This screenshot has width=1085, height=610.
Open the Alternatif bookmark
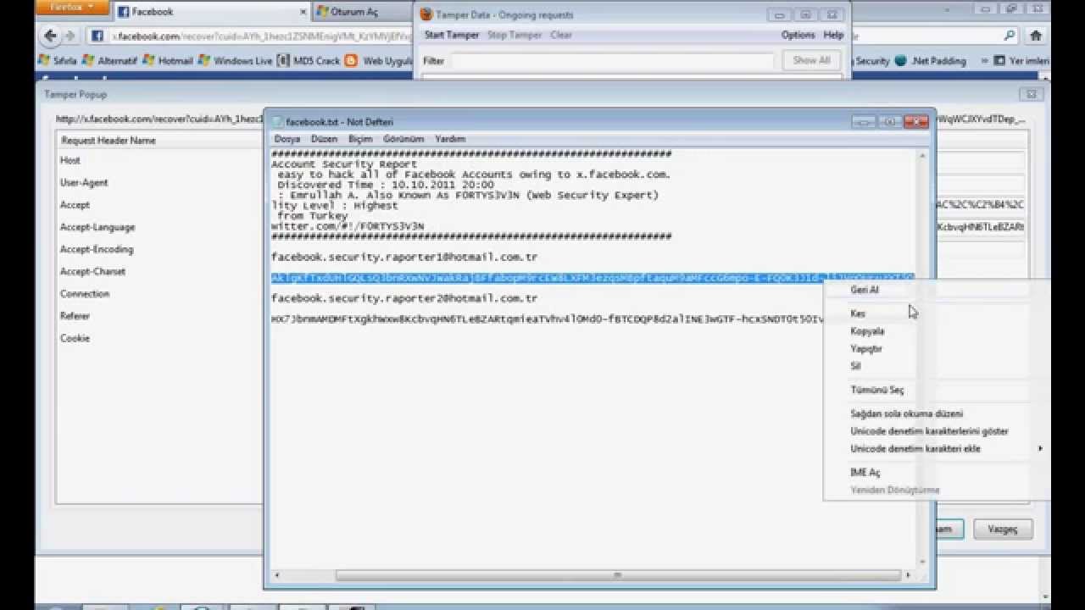(x=111, y=61)
